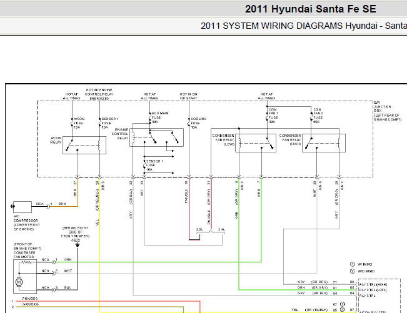Image resolution: width=407 pixels, height=313 pixels.
Task: Click the BLK wire label at fan motor pin 3
Action: (68, 287)
